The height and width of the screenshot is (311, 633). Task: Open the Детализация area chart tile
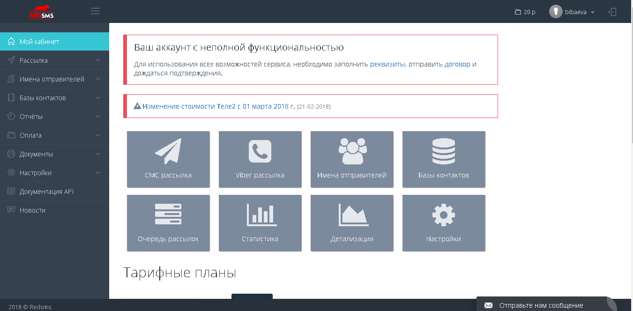click(352, 223)
